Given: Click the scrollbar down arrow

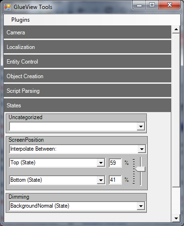Looking at the screenshot, I should [176, 218].
